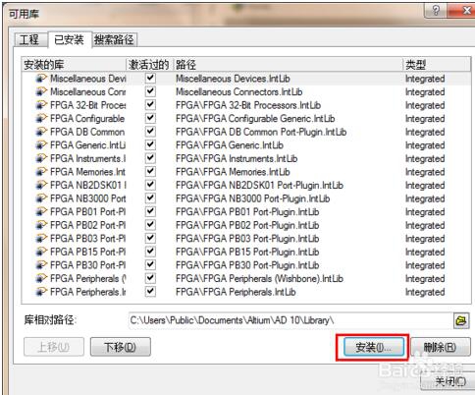Sort by the 激活过的 column header
475x395 pixels.
(149, 65)
